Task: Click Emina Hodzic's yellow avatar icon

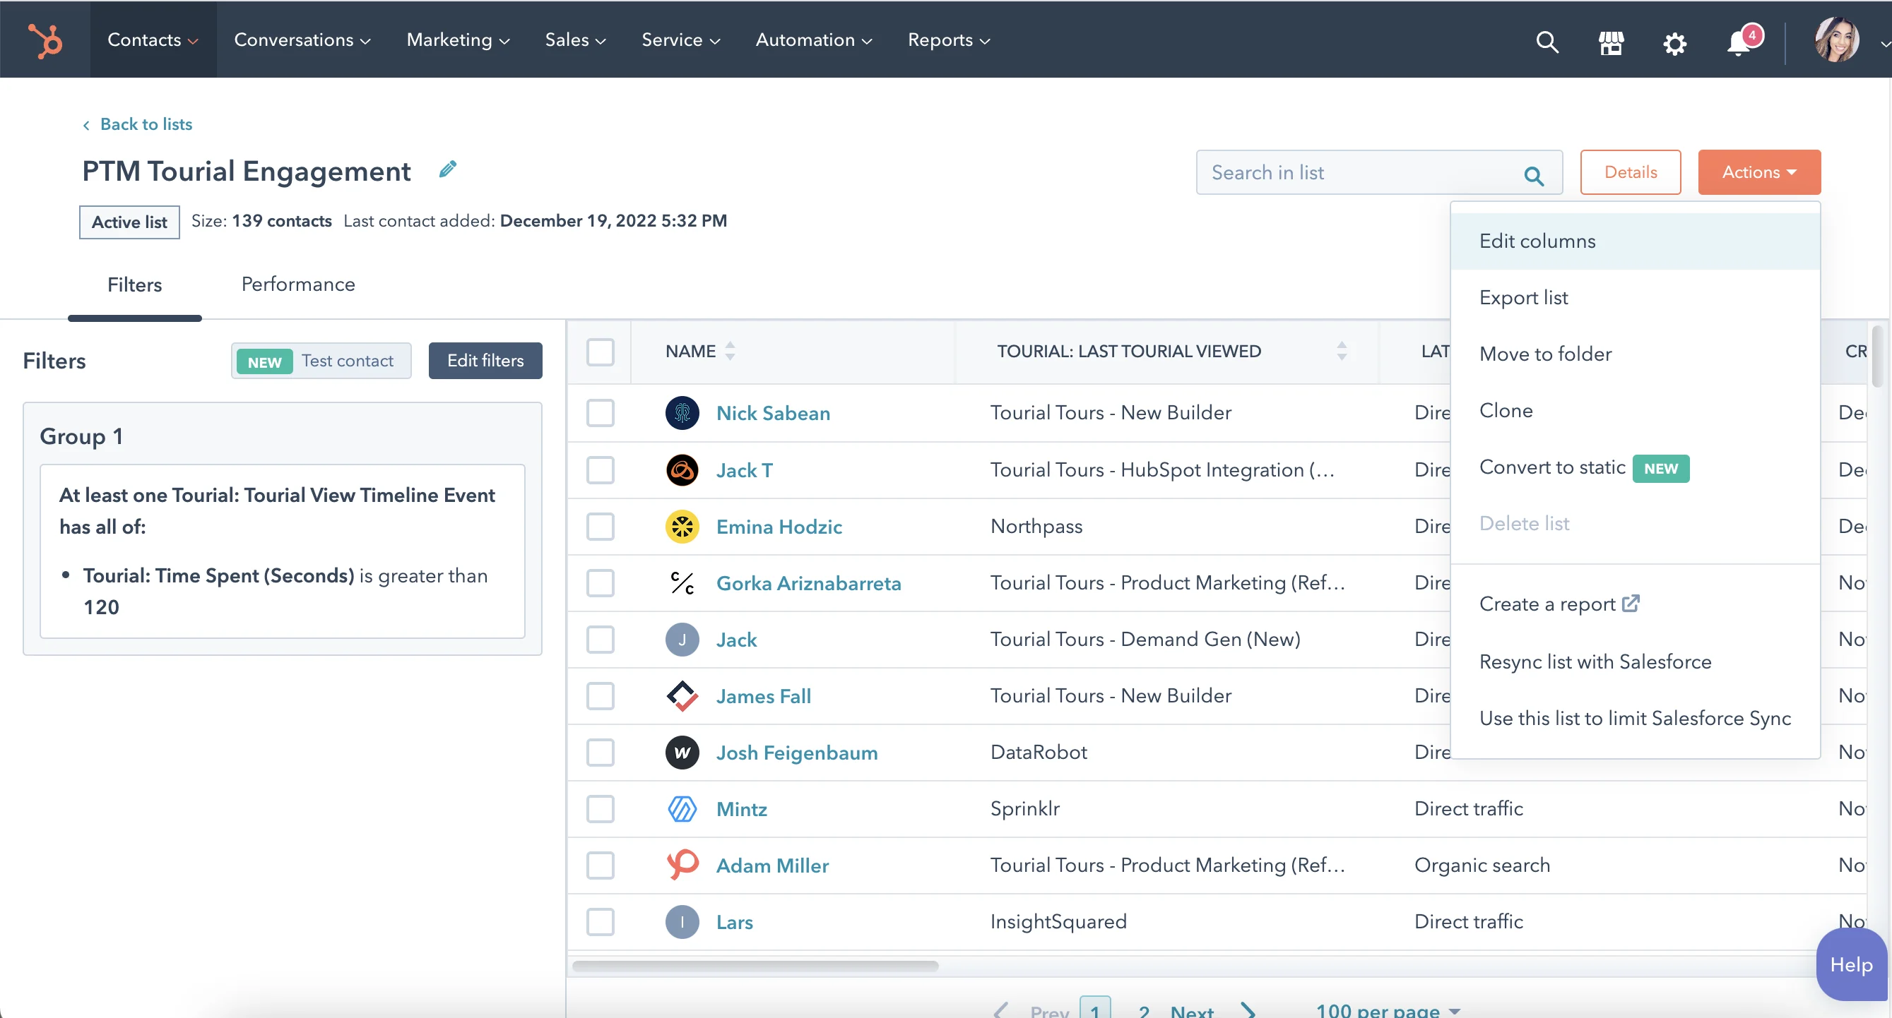Action: (682, 526)
